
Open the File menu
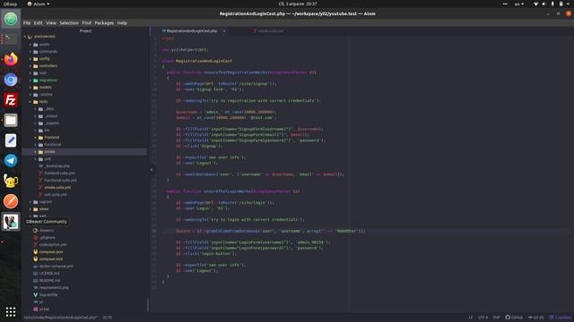click(x=27, y=23)
